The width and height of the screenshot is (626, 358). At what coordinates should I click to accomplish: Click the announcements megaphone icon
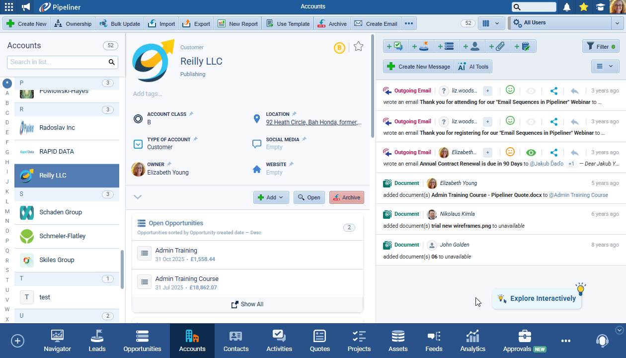(x=26, y=7)
